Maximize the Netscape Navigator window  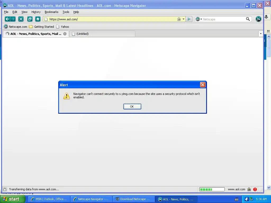click(254, 6)
